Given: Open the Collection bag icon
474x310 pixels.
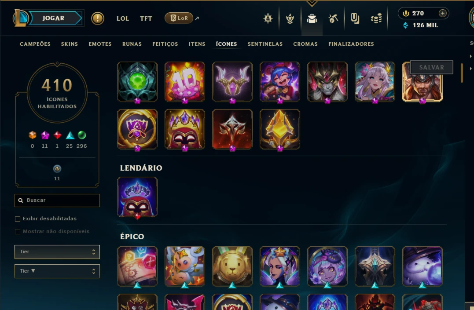Looking at the screenshot, I should click(x=312, y=19).
